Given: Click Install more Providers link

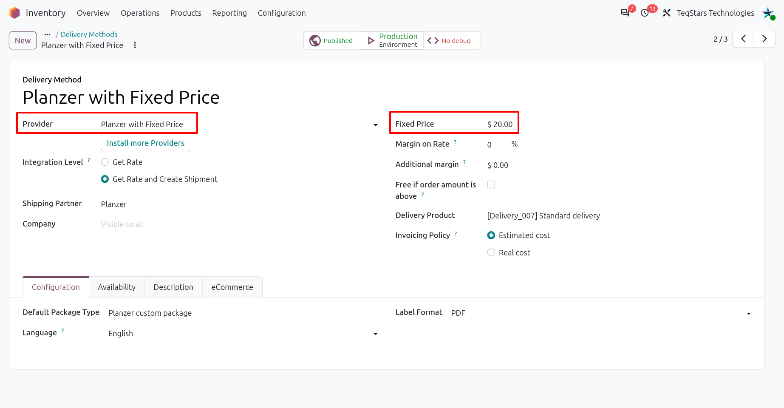Looking at the screenshot, I should (145, 143).
